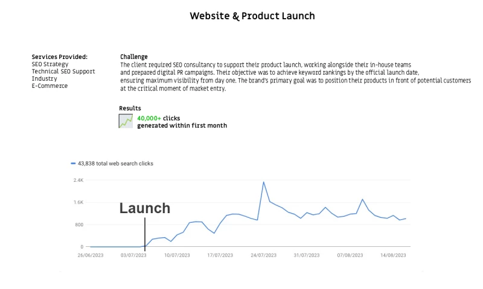Image resolution: width=483 pixels, height=289 pixels.
Task: Click the "26/06/2023" x-axis date
Action: (x=90, y=255)
